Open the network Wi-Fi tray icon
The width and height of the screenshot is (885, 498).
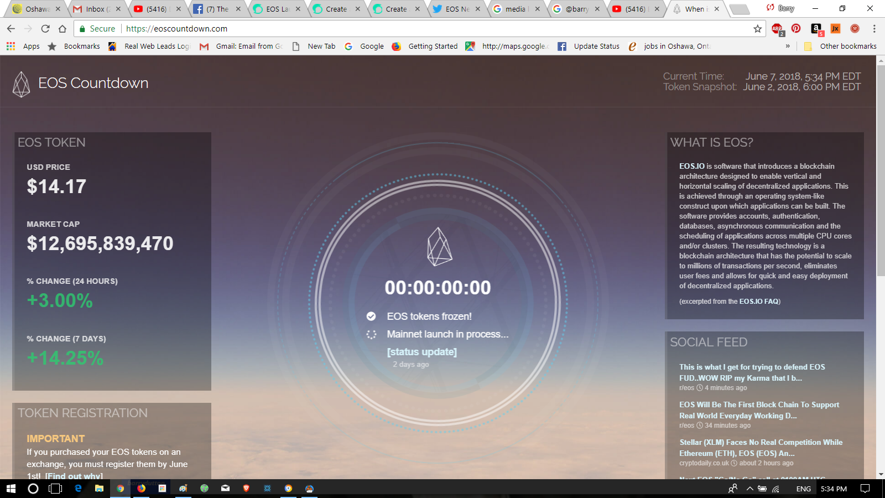pyautogui.click(x=776, y=489)
